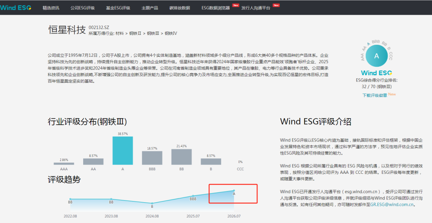Viewport: 432px width, 223px height.
Task: Click the AAA bar in distribution chart
Action: pos(64,163)
